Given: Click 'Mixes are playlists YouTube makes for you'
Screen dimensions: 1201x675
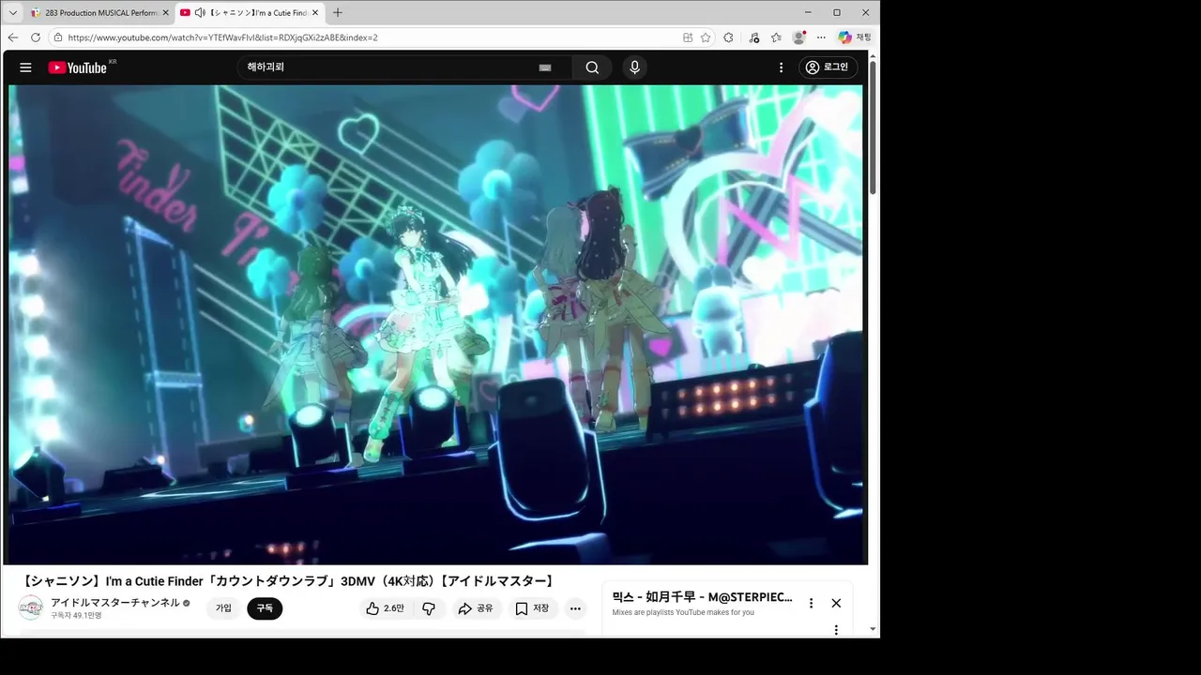Looking at the screenshot, I should pos(683,613).
